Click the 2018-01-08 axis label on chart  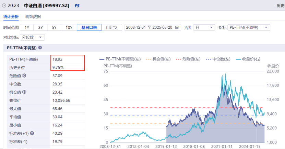click(194, 147)
